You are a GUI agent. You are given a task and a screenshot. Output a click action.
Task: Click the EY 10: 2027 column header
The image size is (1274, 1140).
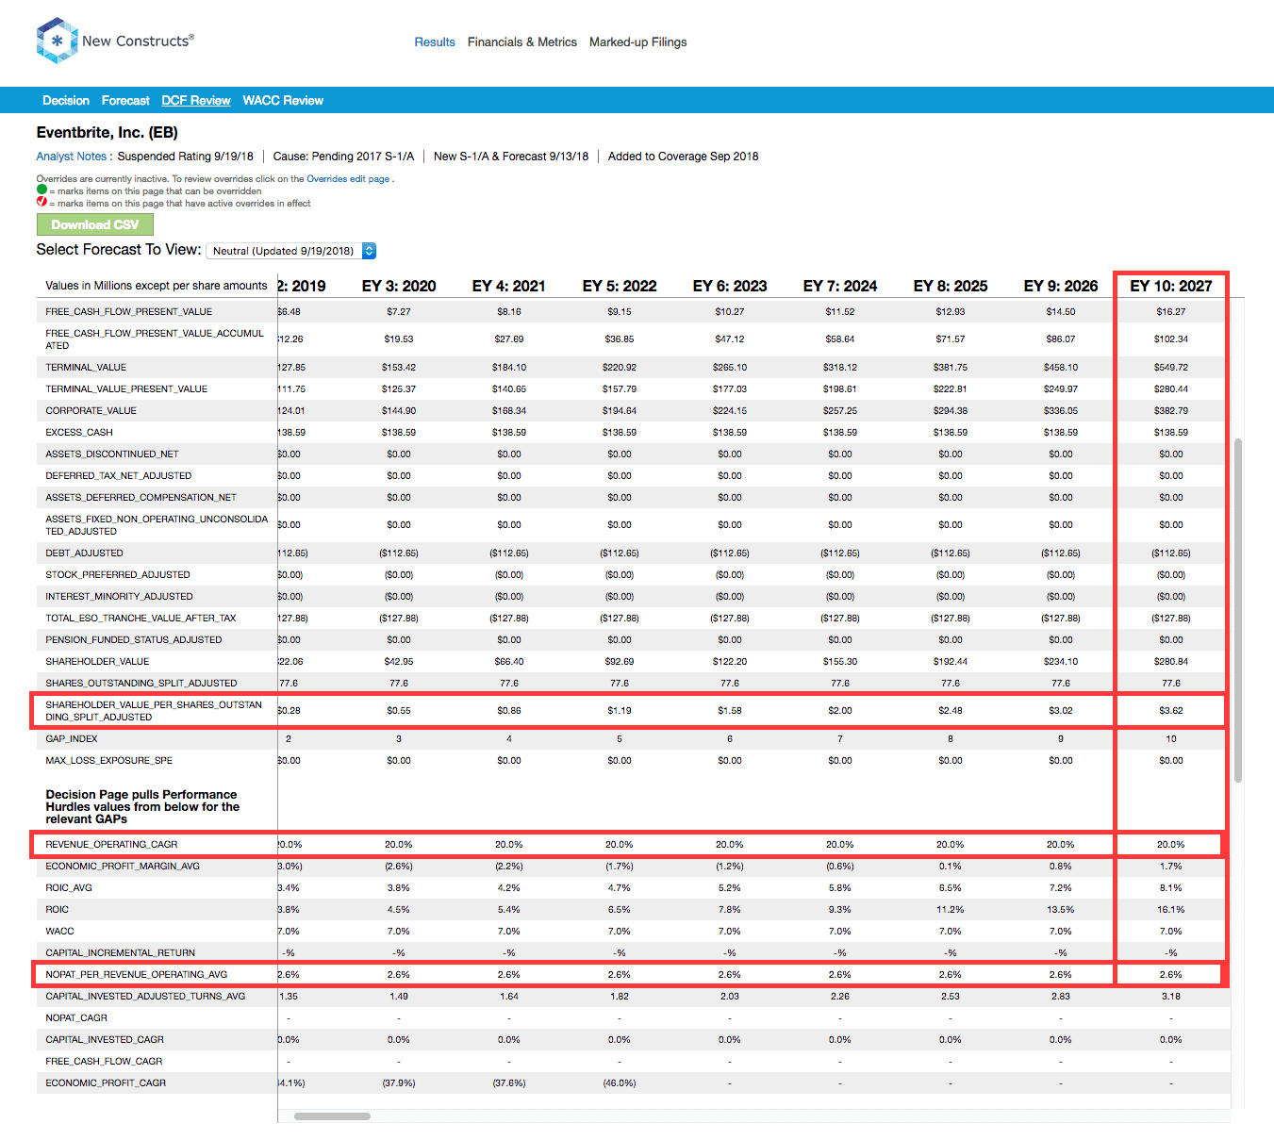(x=1171, y=286)
